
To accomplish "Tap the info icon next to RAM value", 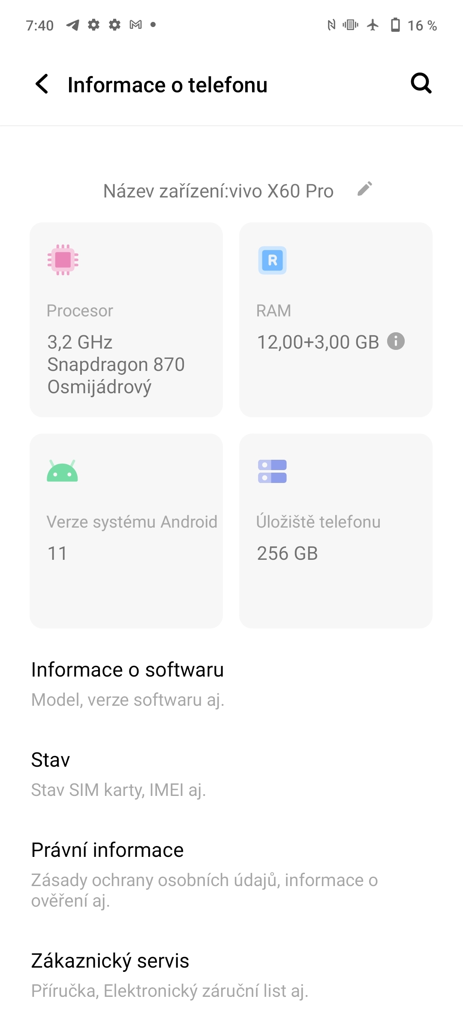I will click(x=395, y=342).
